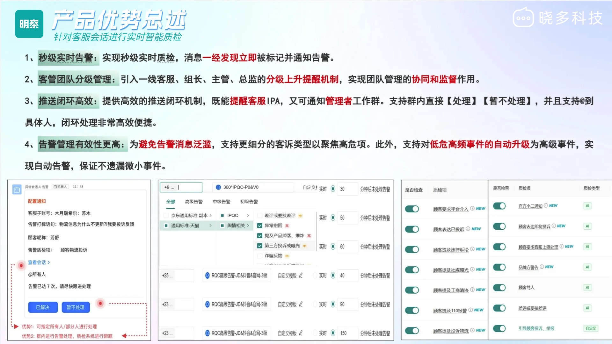Open the 中级告警 tab
This screenshot has height=344, width=612.
[222, 201]
